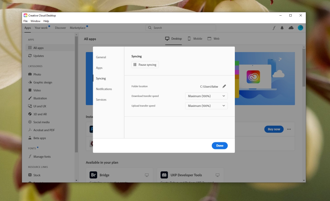
Task: Click the Illustration brush icon
Action: (30, 98)
